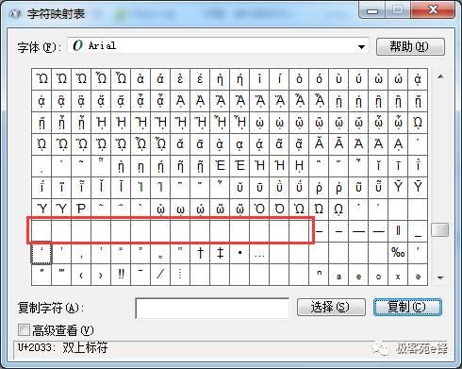Select the subscript x character cell
462x369 pixels.
(398, 275)
